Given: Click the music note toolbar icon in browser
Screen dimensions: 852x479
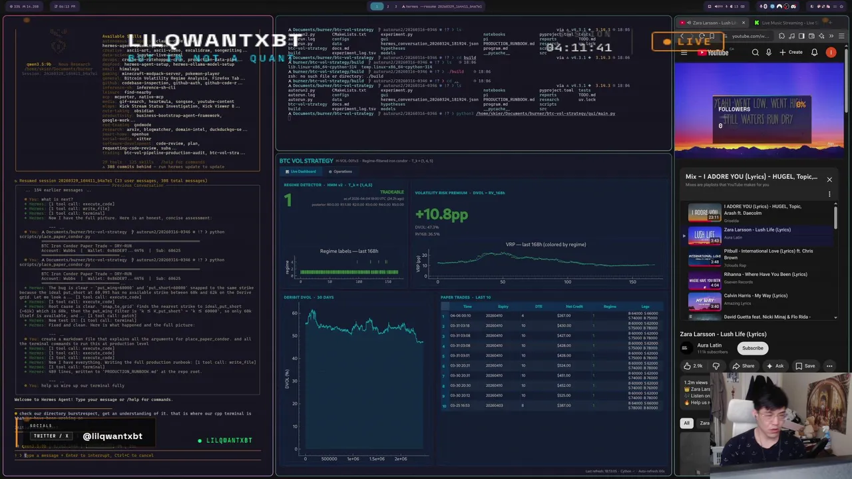Looking at the screenshot, I should click(792, 36).
